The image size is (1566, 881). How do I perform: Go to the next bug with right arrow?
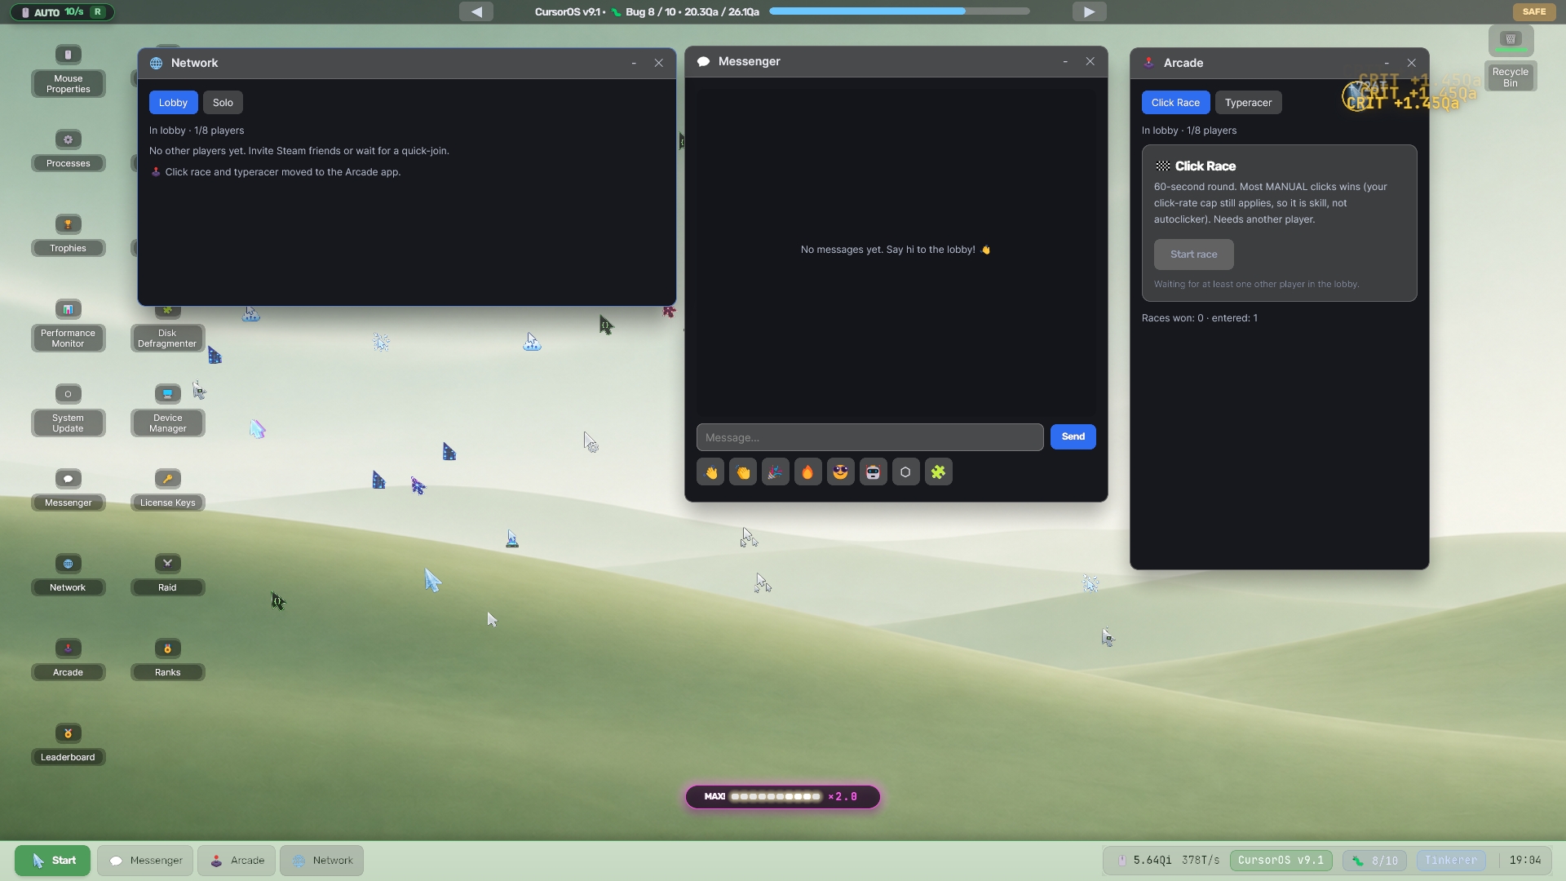[x=1089, y=11]
